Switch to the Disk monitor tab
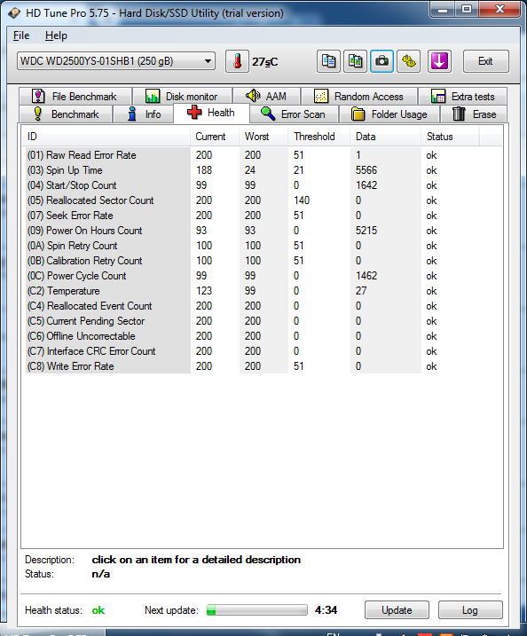 click(x=182, y=96)
